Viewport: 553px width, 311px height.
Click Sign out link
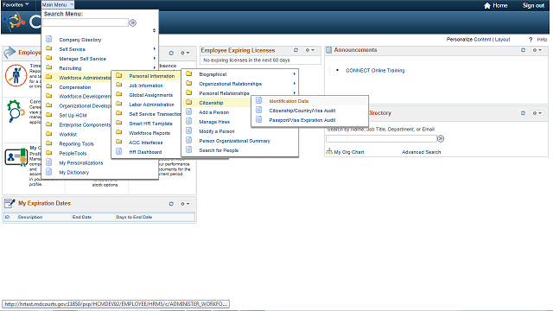point(533,5)
